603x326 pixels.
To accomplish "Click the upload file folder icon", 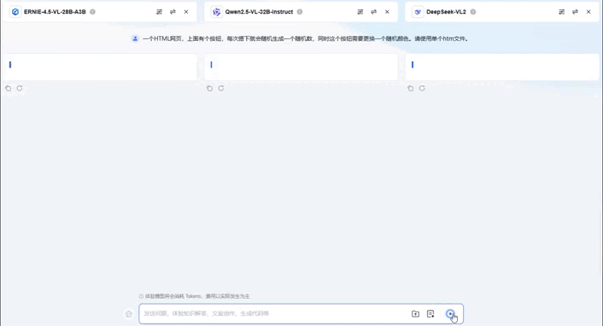I will coord(415,314).
